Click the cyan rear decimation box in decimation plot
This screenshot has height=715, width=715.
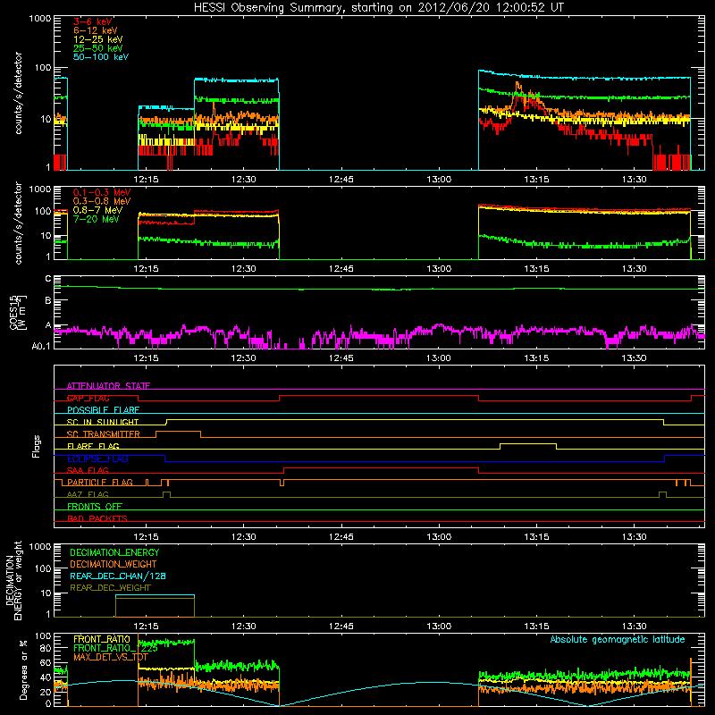(155, 595)
